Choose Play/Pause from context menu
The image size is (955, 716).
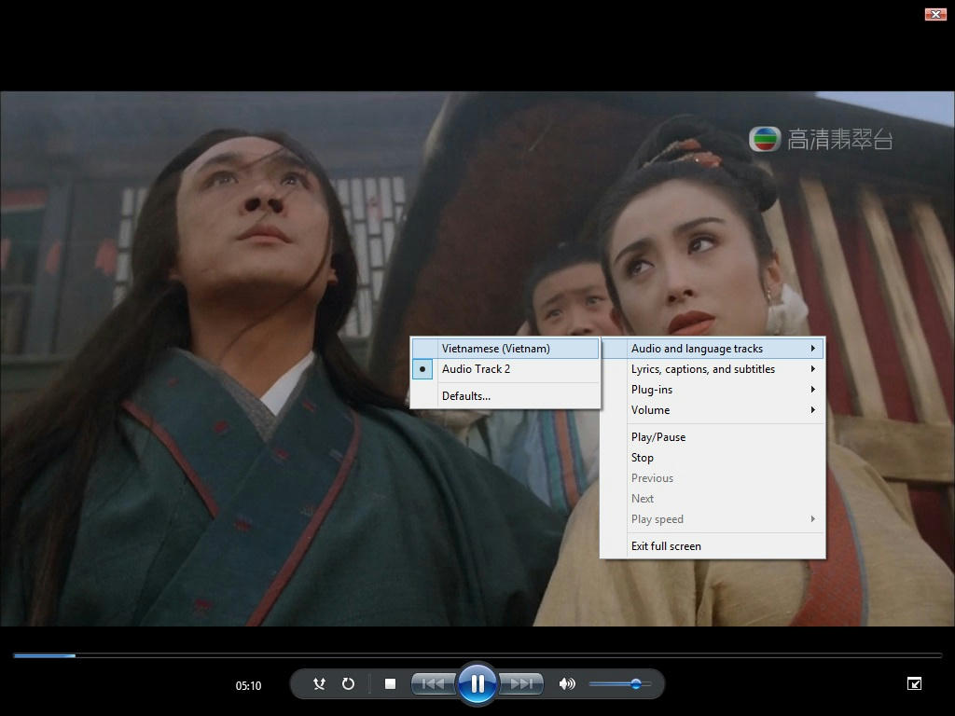[x=713, y=437]
